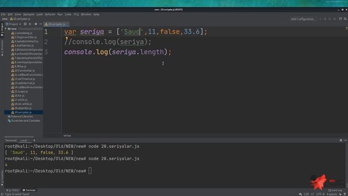Open the third file, 3.kattaKichikHarf.js

pyautogui.click(x=25, y=41)
